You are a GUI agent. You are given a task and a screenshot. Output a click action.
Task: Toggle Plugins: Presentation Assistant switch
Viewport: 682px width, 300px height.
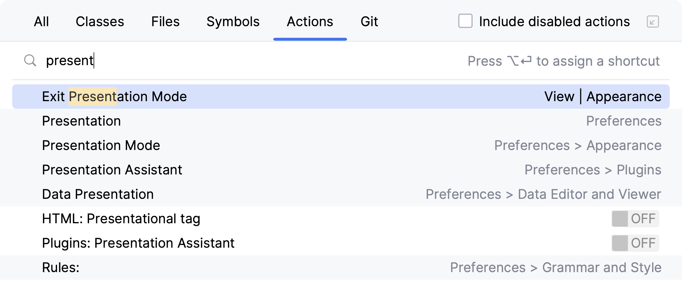tap(635, 243)
